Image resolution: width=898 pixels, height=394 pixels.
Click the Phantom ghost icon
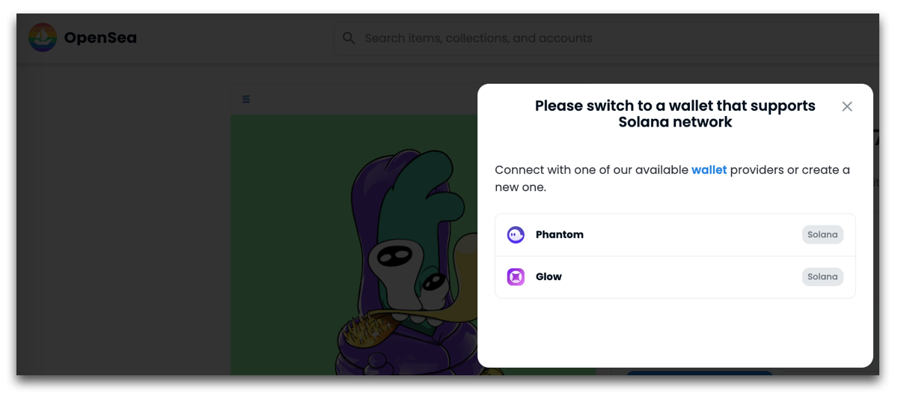(x=516, y=235)
